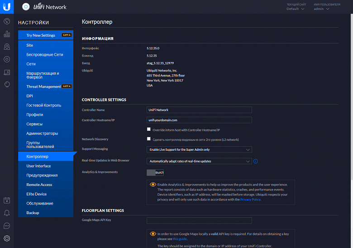The image size is (353, 248).
Task: Click the page vertical scrollbar
Action: [352, 97]
